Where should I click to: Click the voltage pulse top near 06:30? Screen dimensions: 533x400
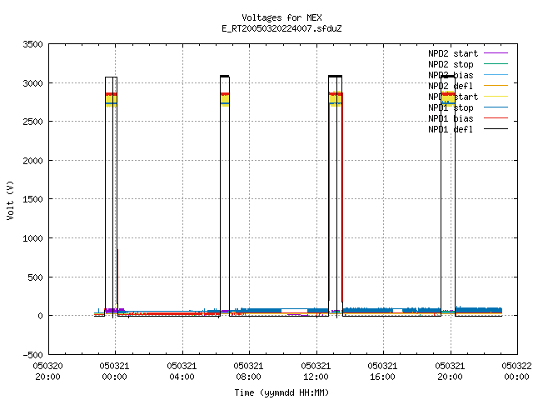coord(225,76)
